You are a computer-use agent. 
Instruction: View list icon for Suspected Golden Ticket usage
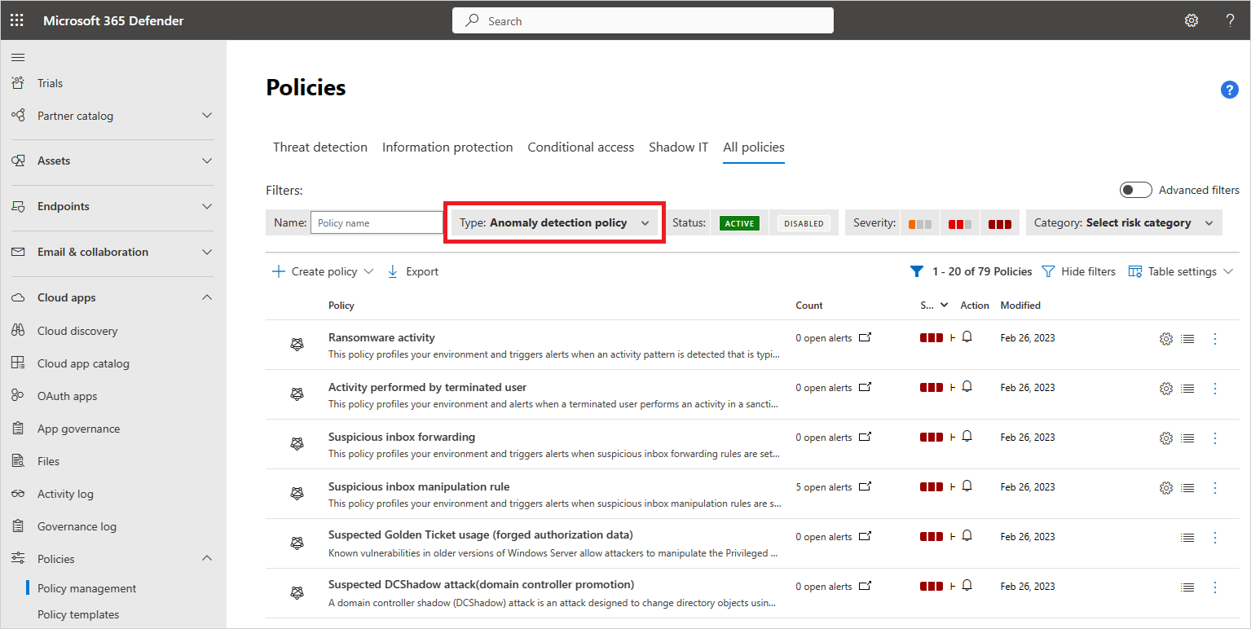pos(1187,537)
